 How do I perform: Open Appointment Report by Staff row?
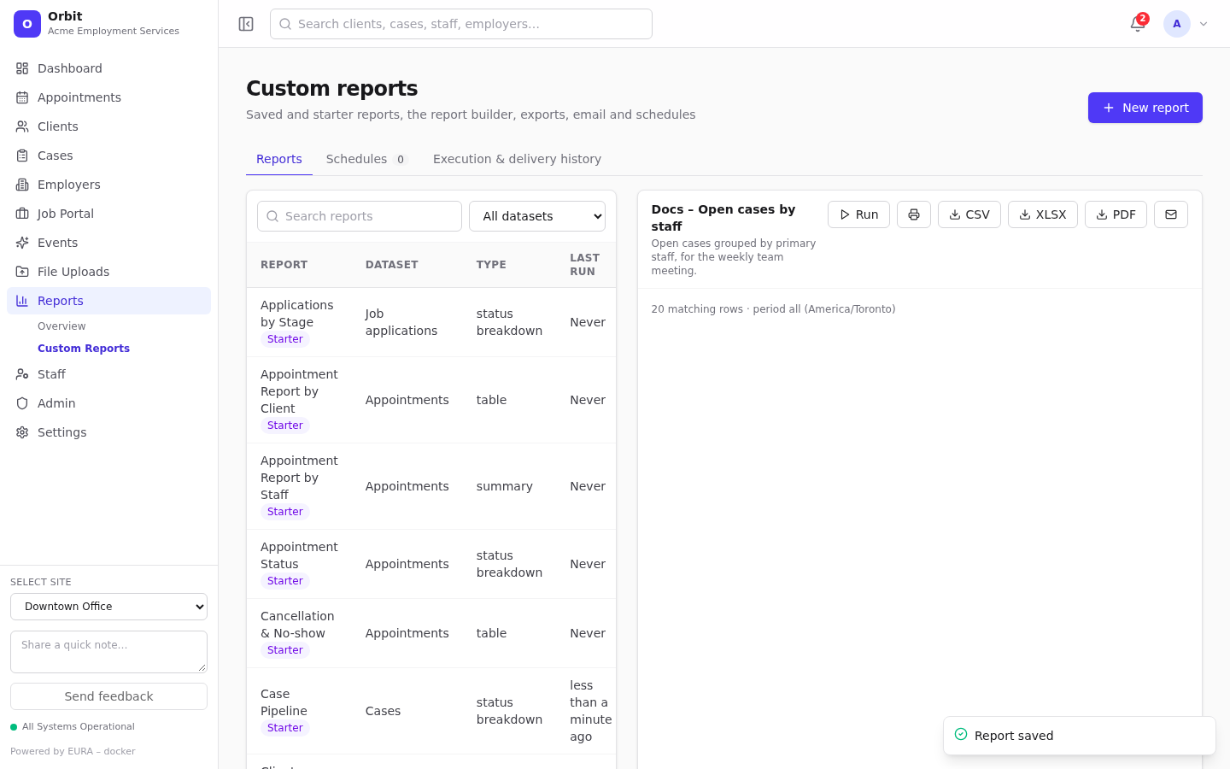pos(431,486)
